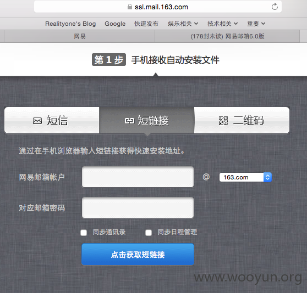
Task: Open the 快速发布 bookmark
Action: click(x=146, y=24)
